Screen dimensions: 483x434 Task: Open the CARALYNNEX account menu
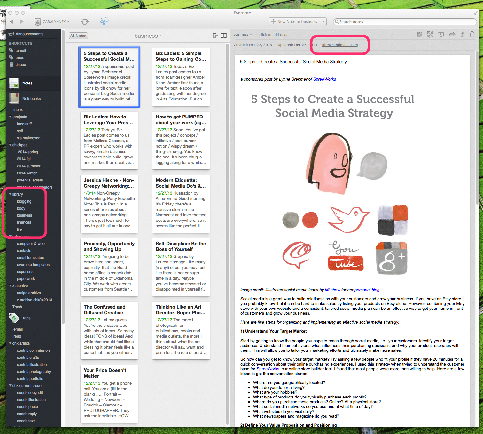tap(52, 22)
